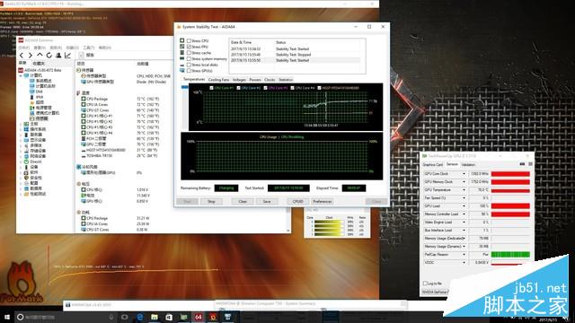The height and width of the screenshot is (323, 575).
Task: Click the Preferences button
Action: coord(323,201)
